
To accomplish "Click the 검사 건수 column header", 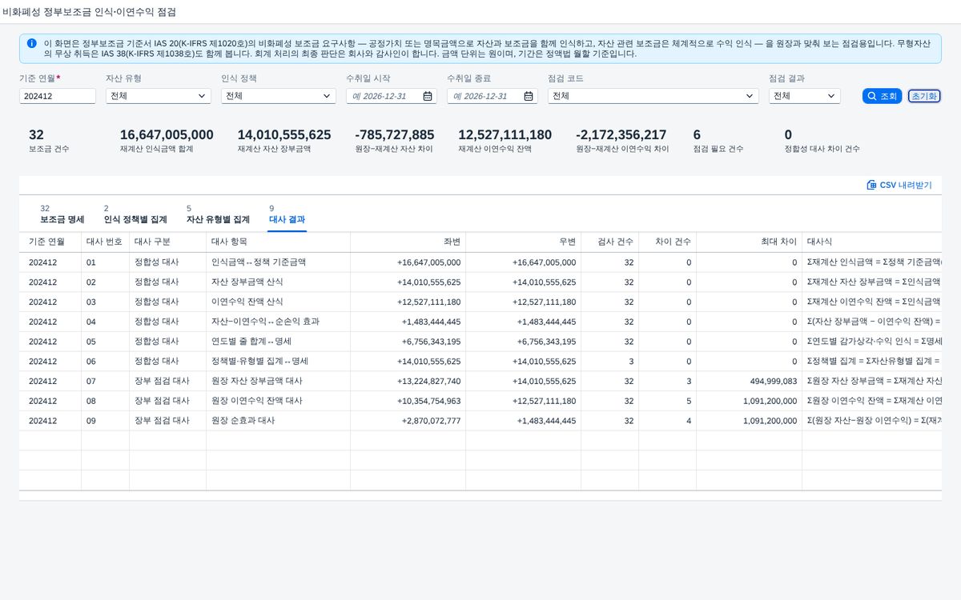I will coord(610,242).
